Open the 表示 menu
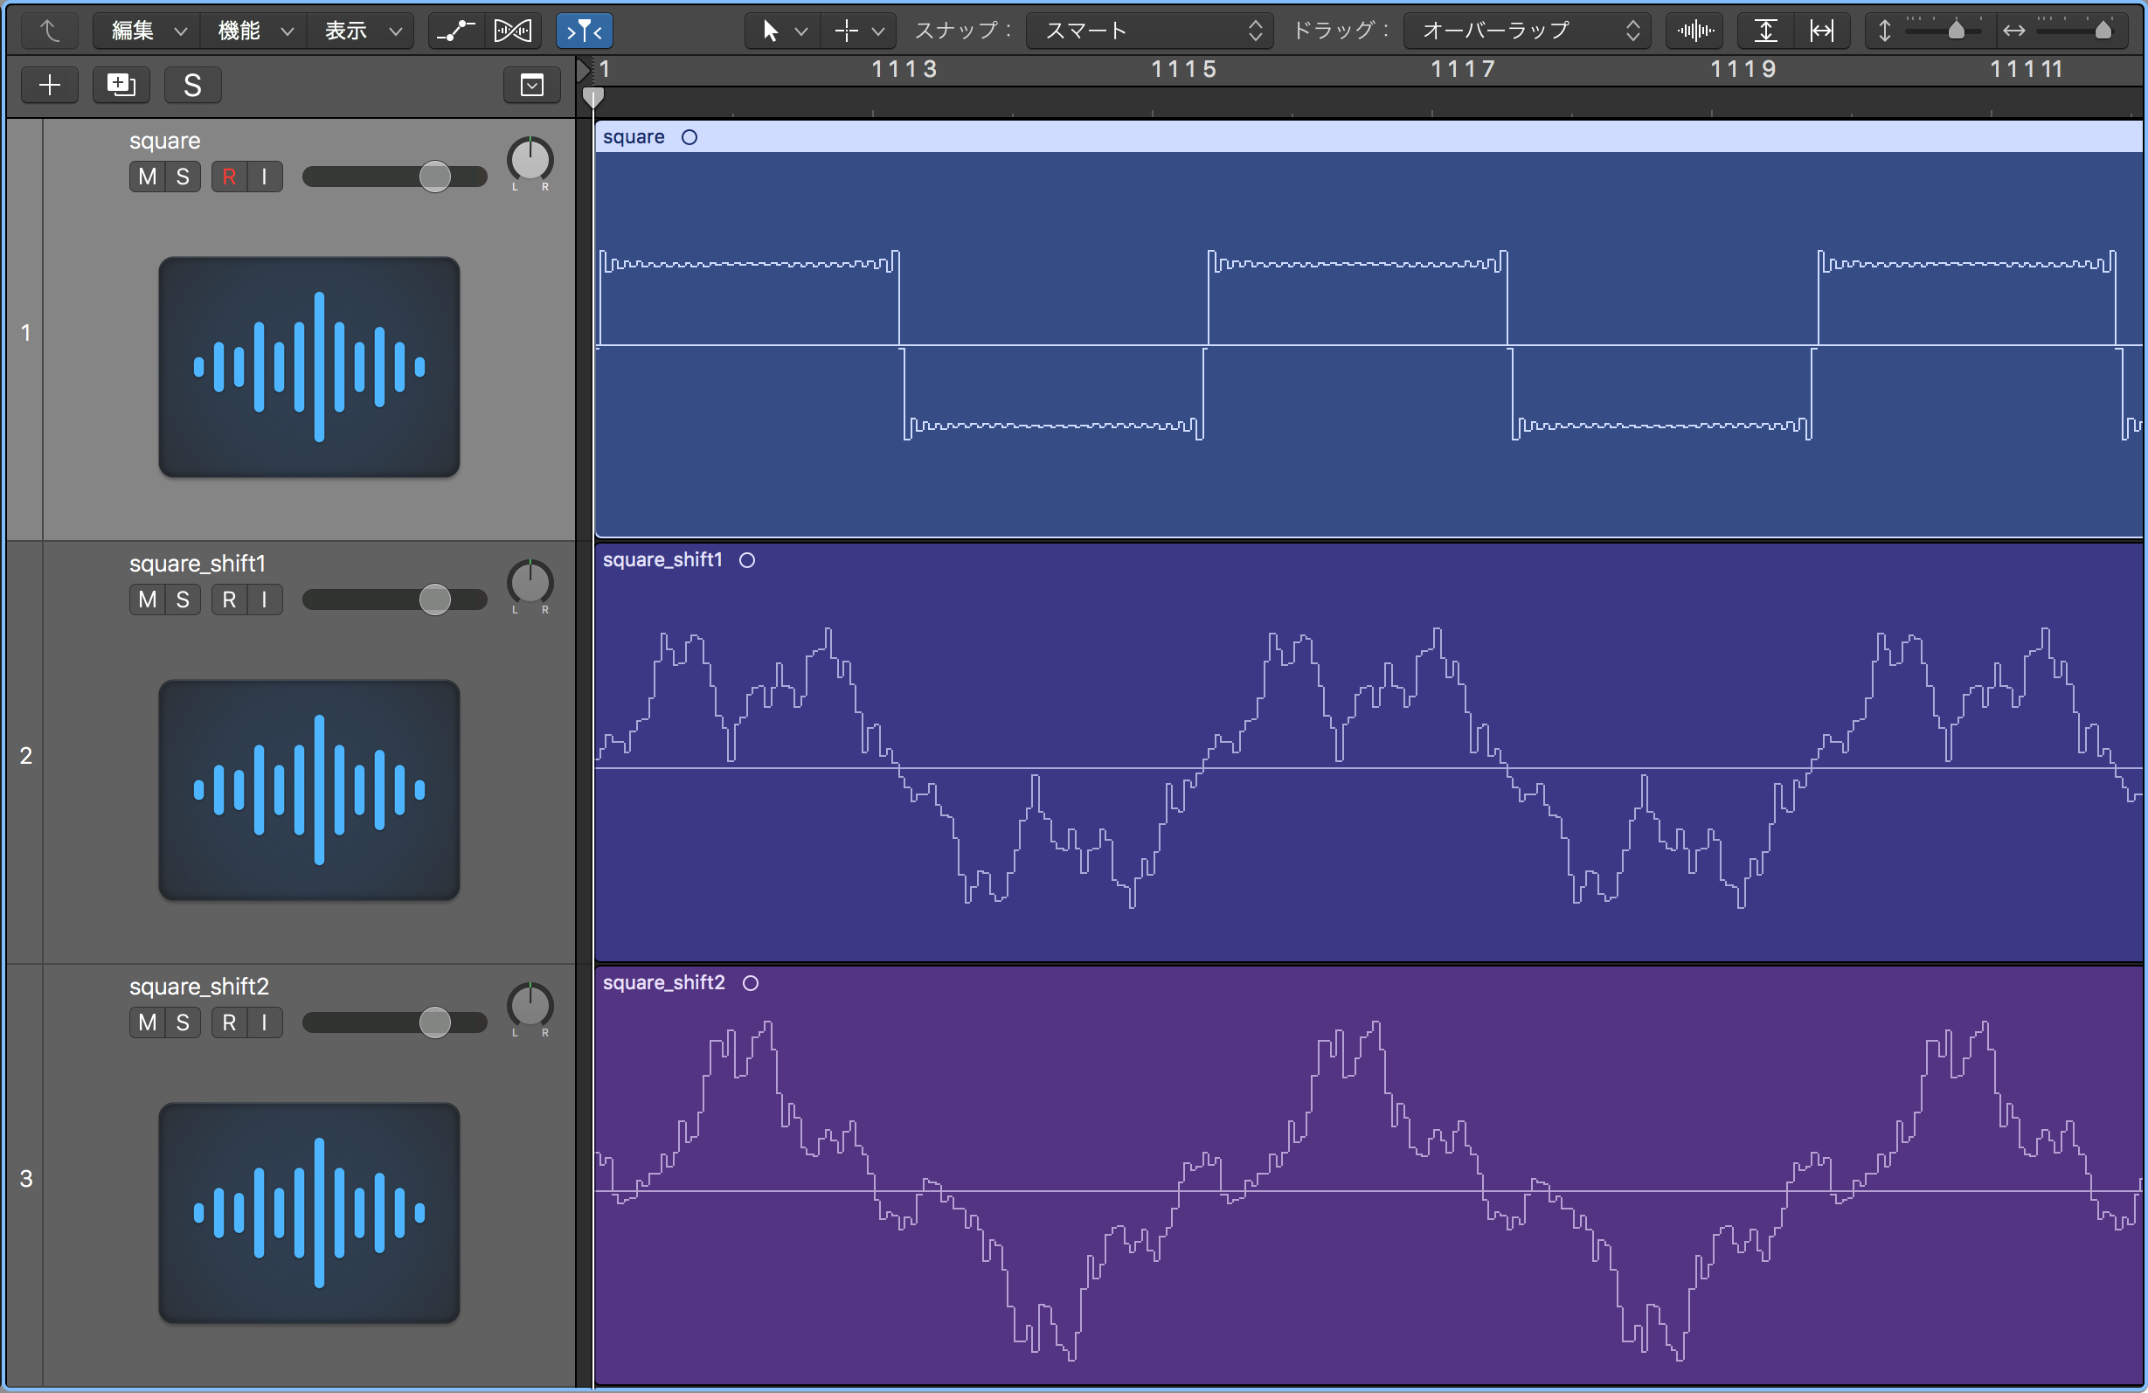 [x=361, y=31]
